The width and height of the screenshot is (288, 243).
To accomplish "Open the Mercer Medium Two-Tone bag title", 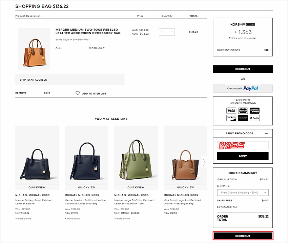I will (x=88, y=32).
